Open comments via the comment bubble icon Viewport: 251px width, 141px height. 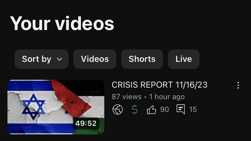pos(181,109)
